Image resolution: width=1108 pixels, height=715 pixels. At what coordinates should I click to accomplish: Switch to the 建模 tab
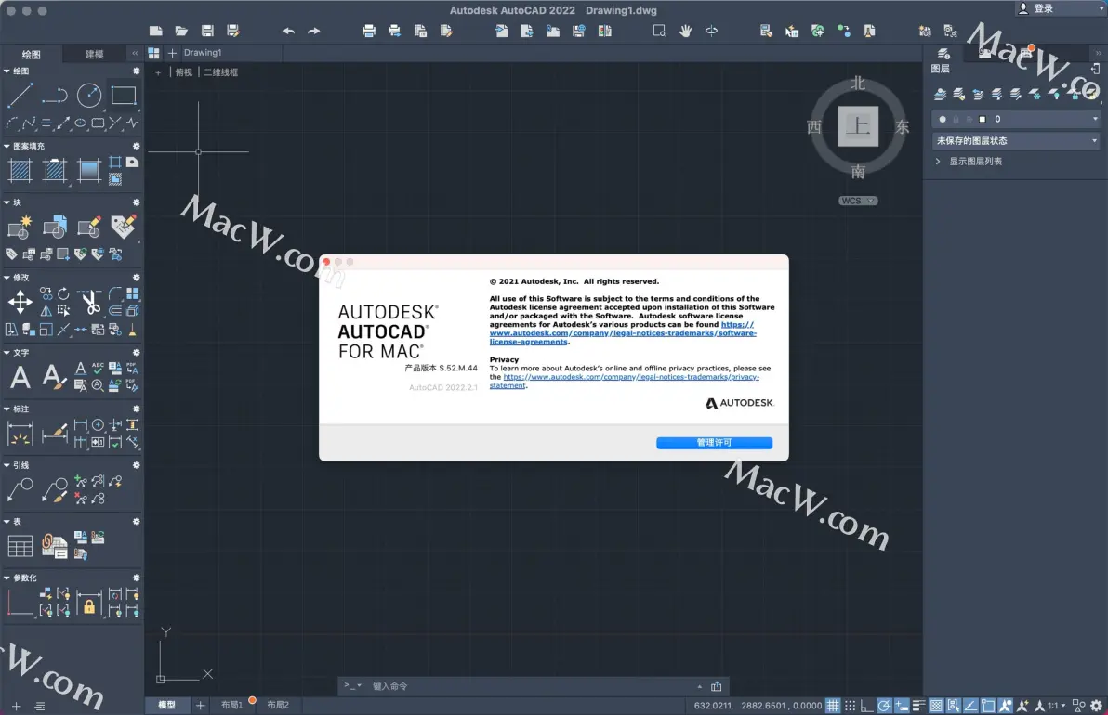pos(95,55)
